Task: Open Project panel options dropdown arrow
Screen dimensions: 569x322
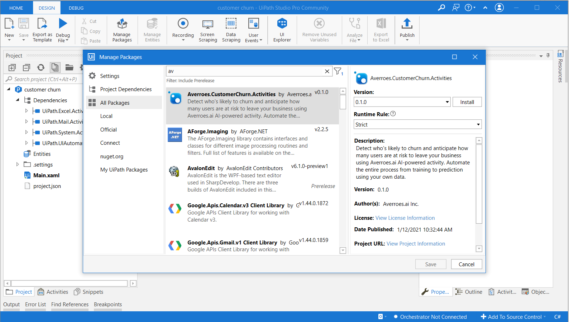Action: pos(541,56)
